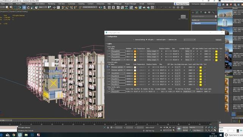243x137 pixels.
Task: Toggle the selection lock padlock icon
Action: 108,127
